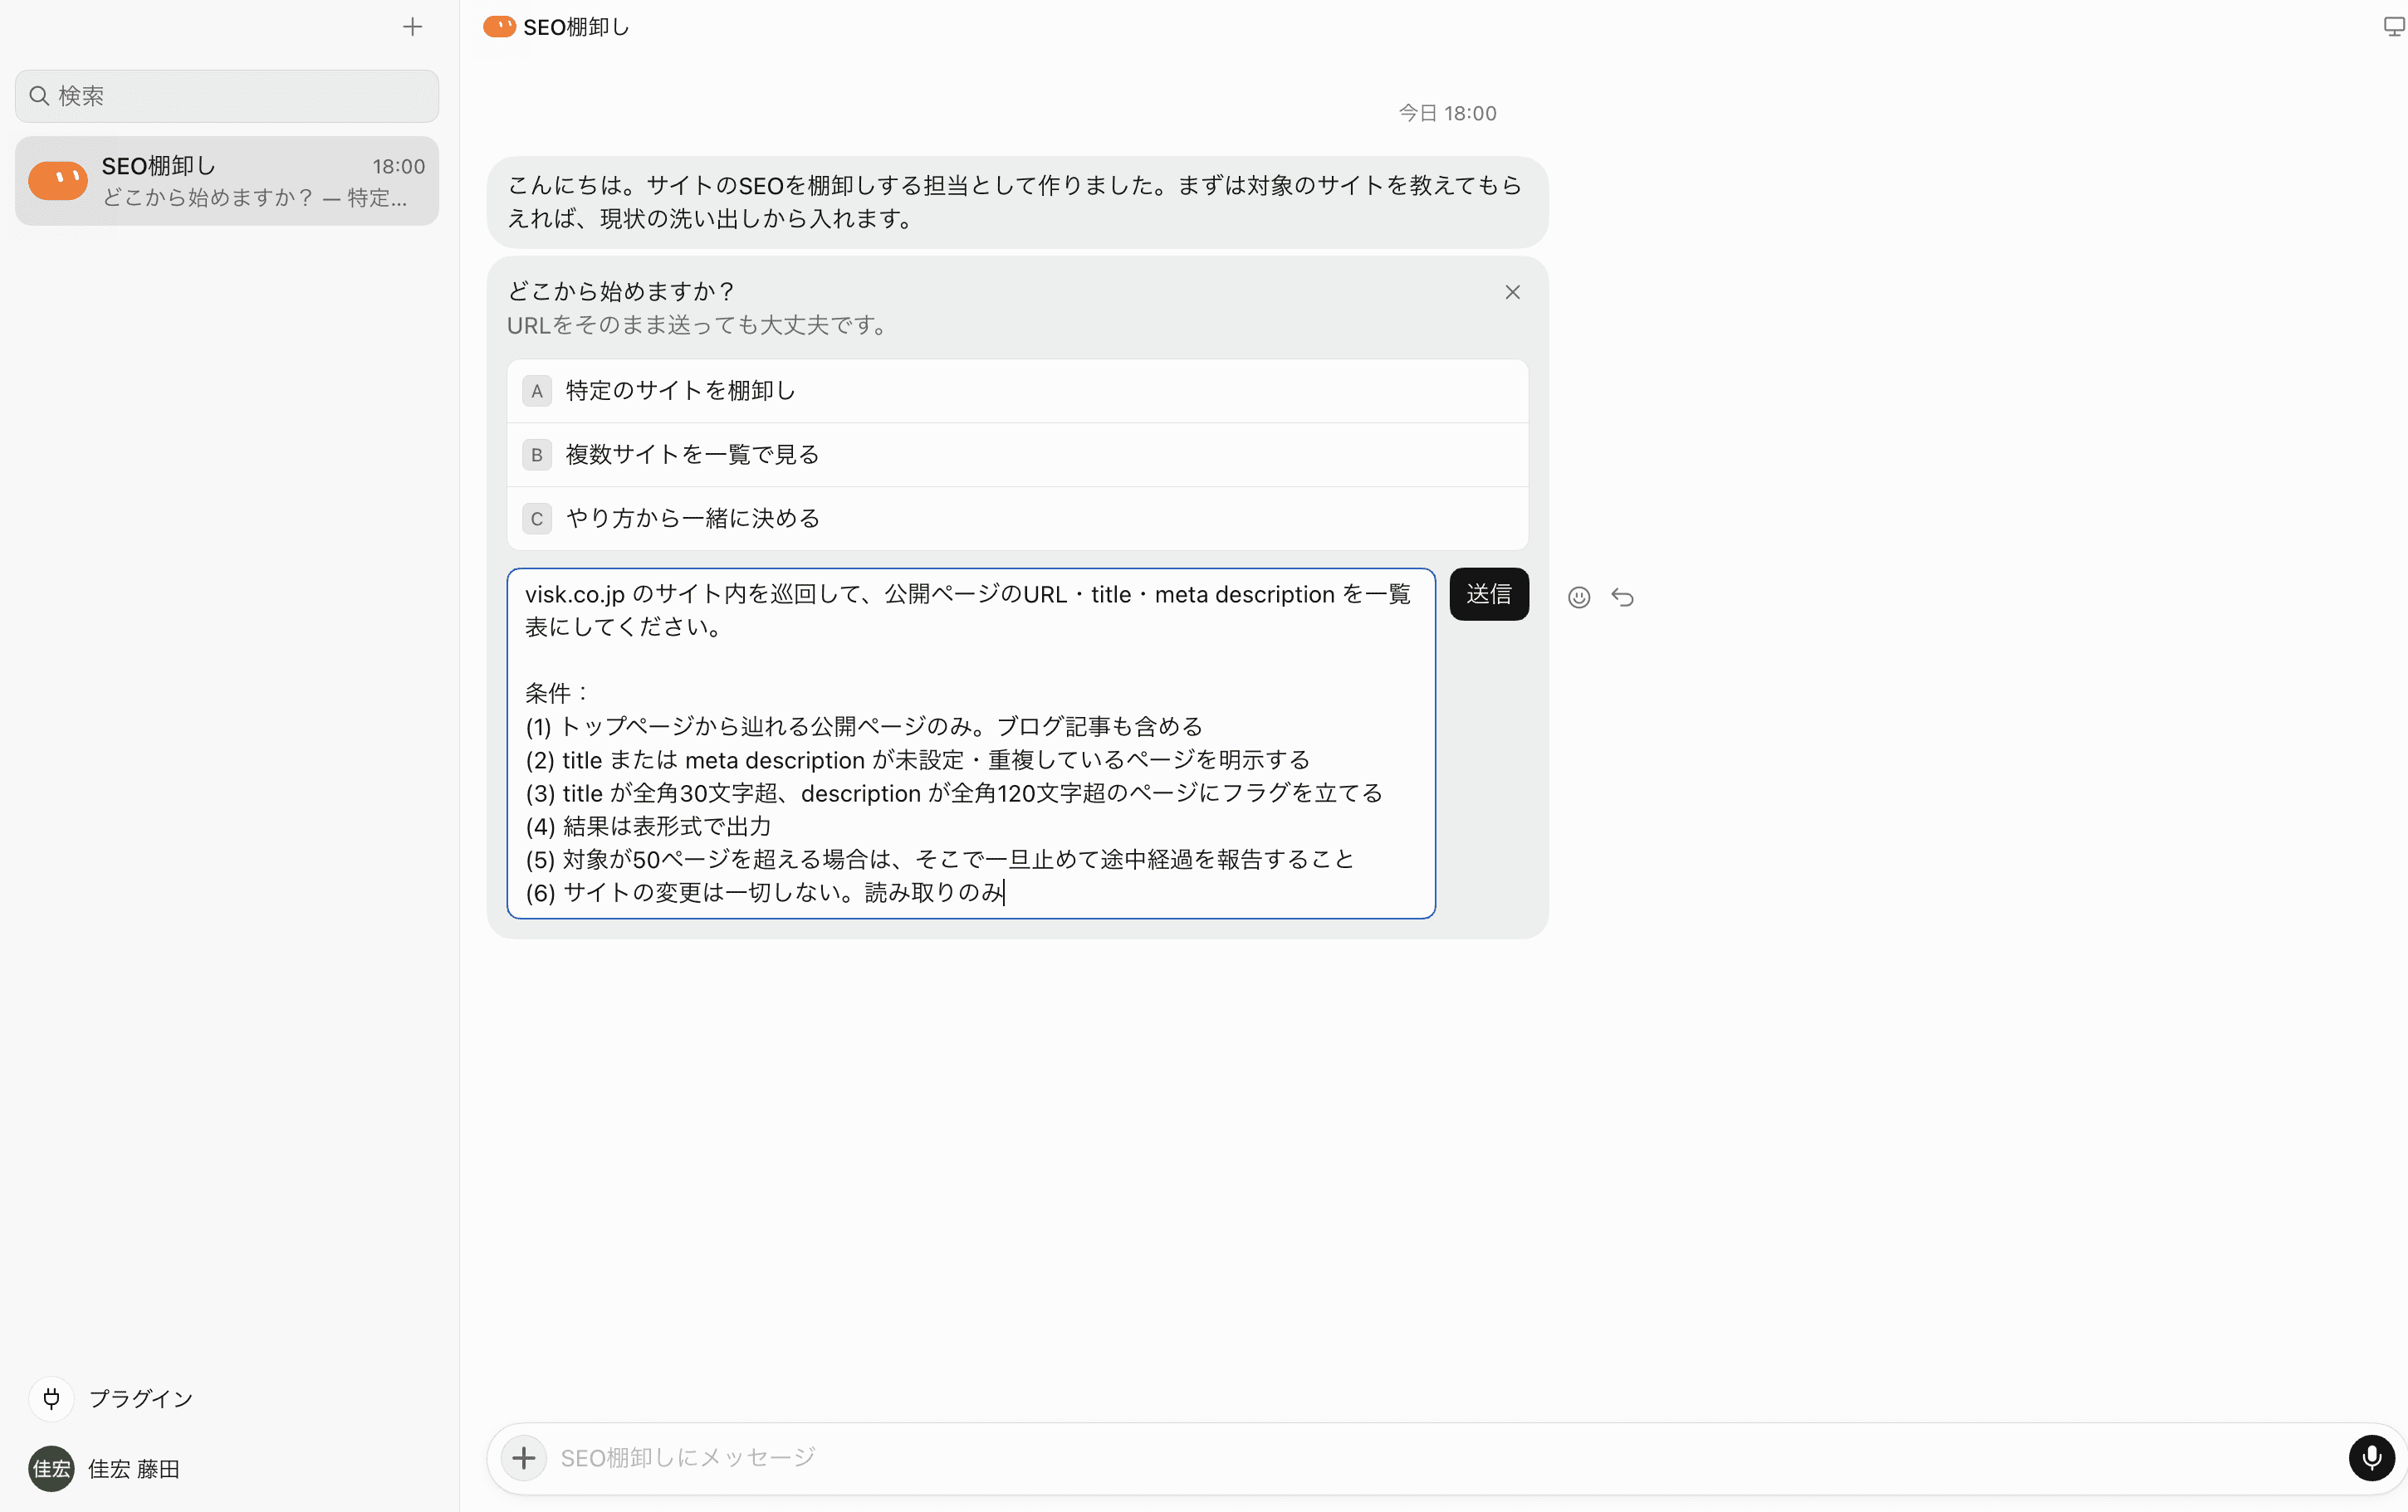Click the 18:00 time in sidebar conversation
Viewport: 2408px width, 1512px height.
click(x=399, y=166)
